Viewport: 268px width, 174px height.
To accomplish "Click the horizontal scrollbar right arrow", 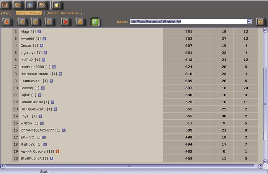I will 261,166.
